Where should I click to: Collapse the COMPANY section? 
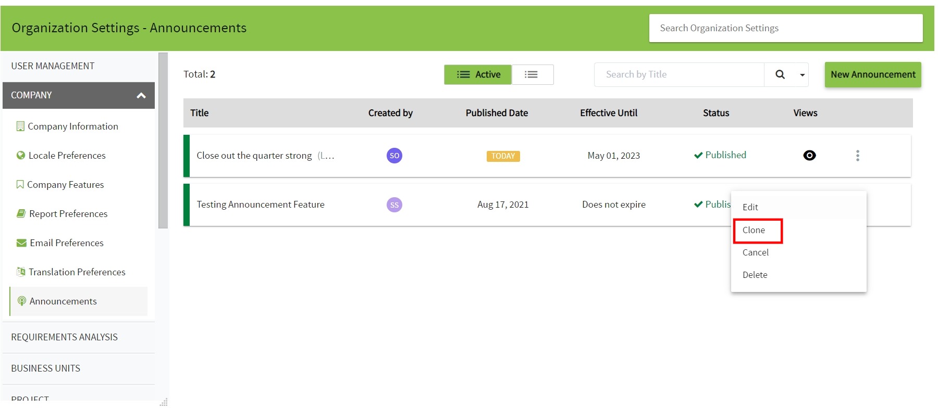(141, 95)
